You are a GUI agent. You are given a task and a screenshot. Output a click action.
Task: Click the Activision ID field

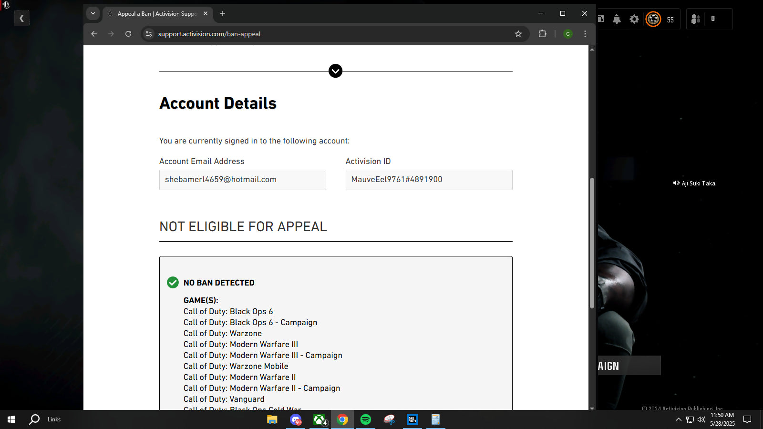(429, 180)
